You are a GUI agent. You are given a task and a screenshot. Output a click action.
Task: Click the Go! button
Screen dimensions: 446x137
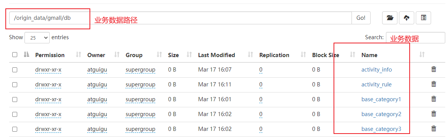[x=361, y=18]
